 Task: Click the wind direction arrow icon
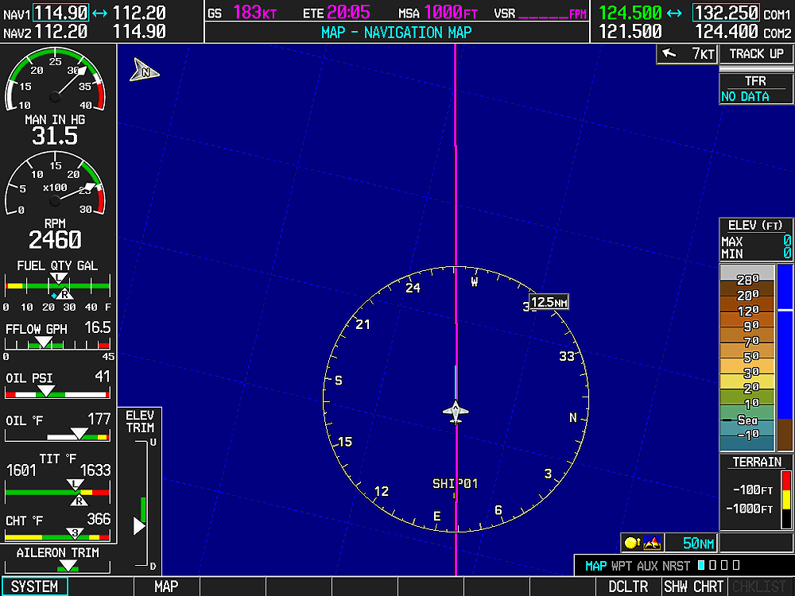pyautogui.click(x=669, y=52)
